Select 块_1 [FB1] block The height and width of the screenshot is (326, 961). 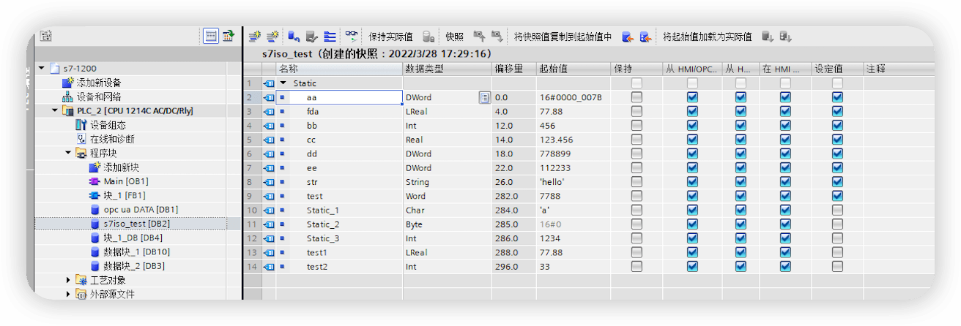click(124, 195)
